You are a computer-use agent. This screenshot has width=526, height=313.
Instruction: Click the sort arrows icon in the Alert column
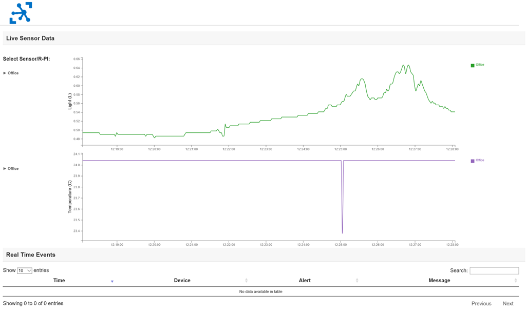coord(357,281)
